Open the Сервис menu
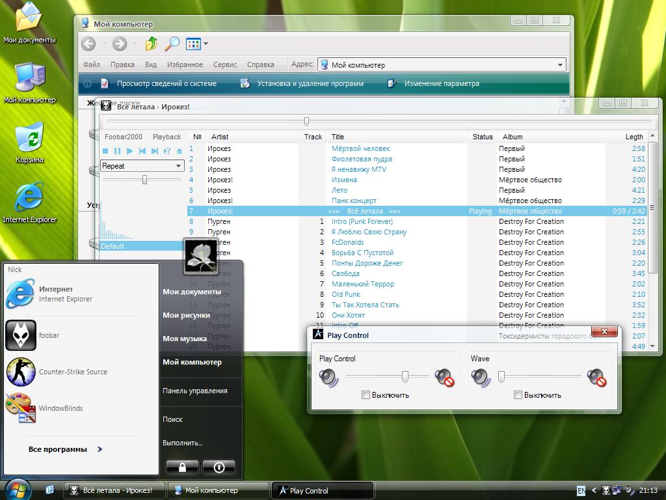This screenshot has width=666, height=500. [x=224, y=64]
